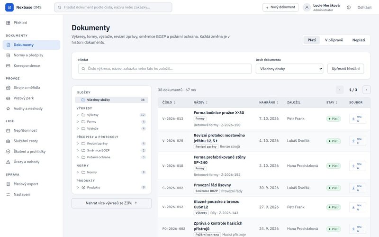
Task: Click Nahrát více výkresů ze ZIPu
Action: [111, 203]
